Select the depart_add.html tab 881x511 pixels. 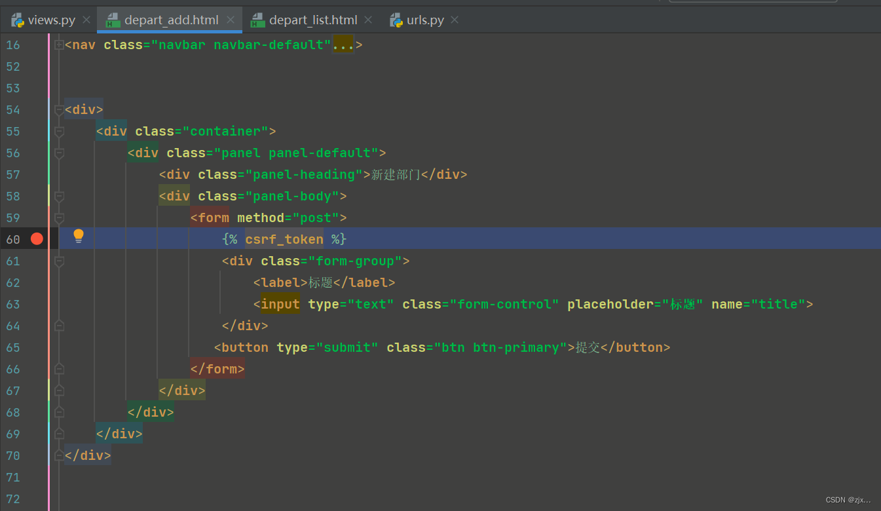point(170,20)
